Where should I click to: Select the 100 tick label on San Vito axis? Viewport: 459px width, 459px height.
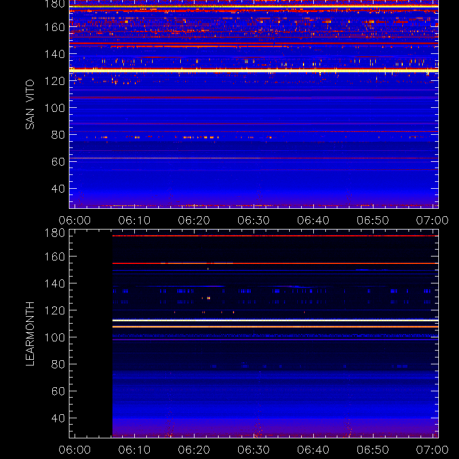tap(55, 108)
